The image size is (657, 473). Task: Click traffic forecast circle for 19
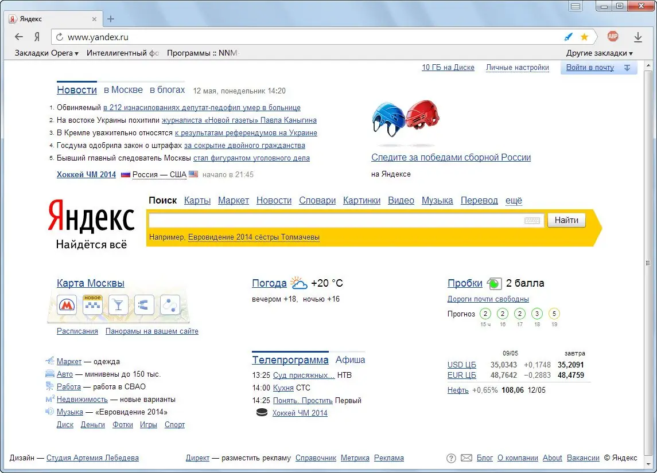tap(554, 314)
